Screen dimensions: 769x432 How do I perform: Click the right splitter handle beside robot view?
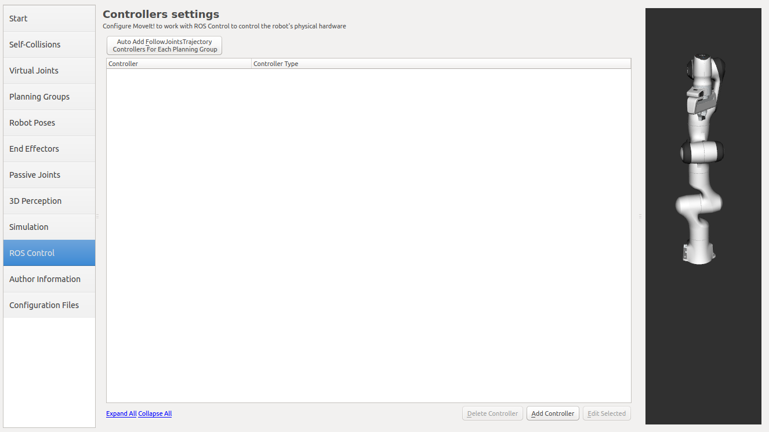[640, 216]
